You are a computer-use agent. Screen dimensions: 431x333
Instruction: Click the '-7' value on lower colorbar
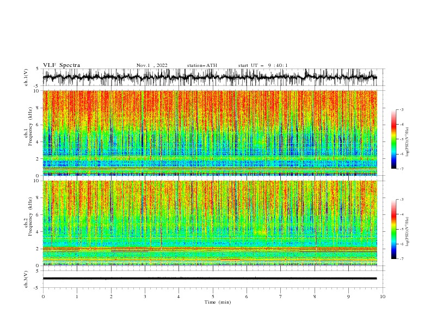click(x=401, y=259)
